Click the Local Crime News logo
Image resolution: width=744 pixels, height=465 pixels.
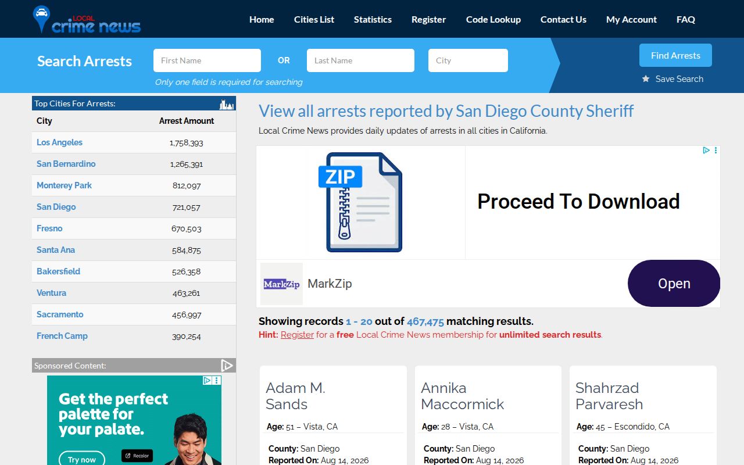[87, 19]
